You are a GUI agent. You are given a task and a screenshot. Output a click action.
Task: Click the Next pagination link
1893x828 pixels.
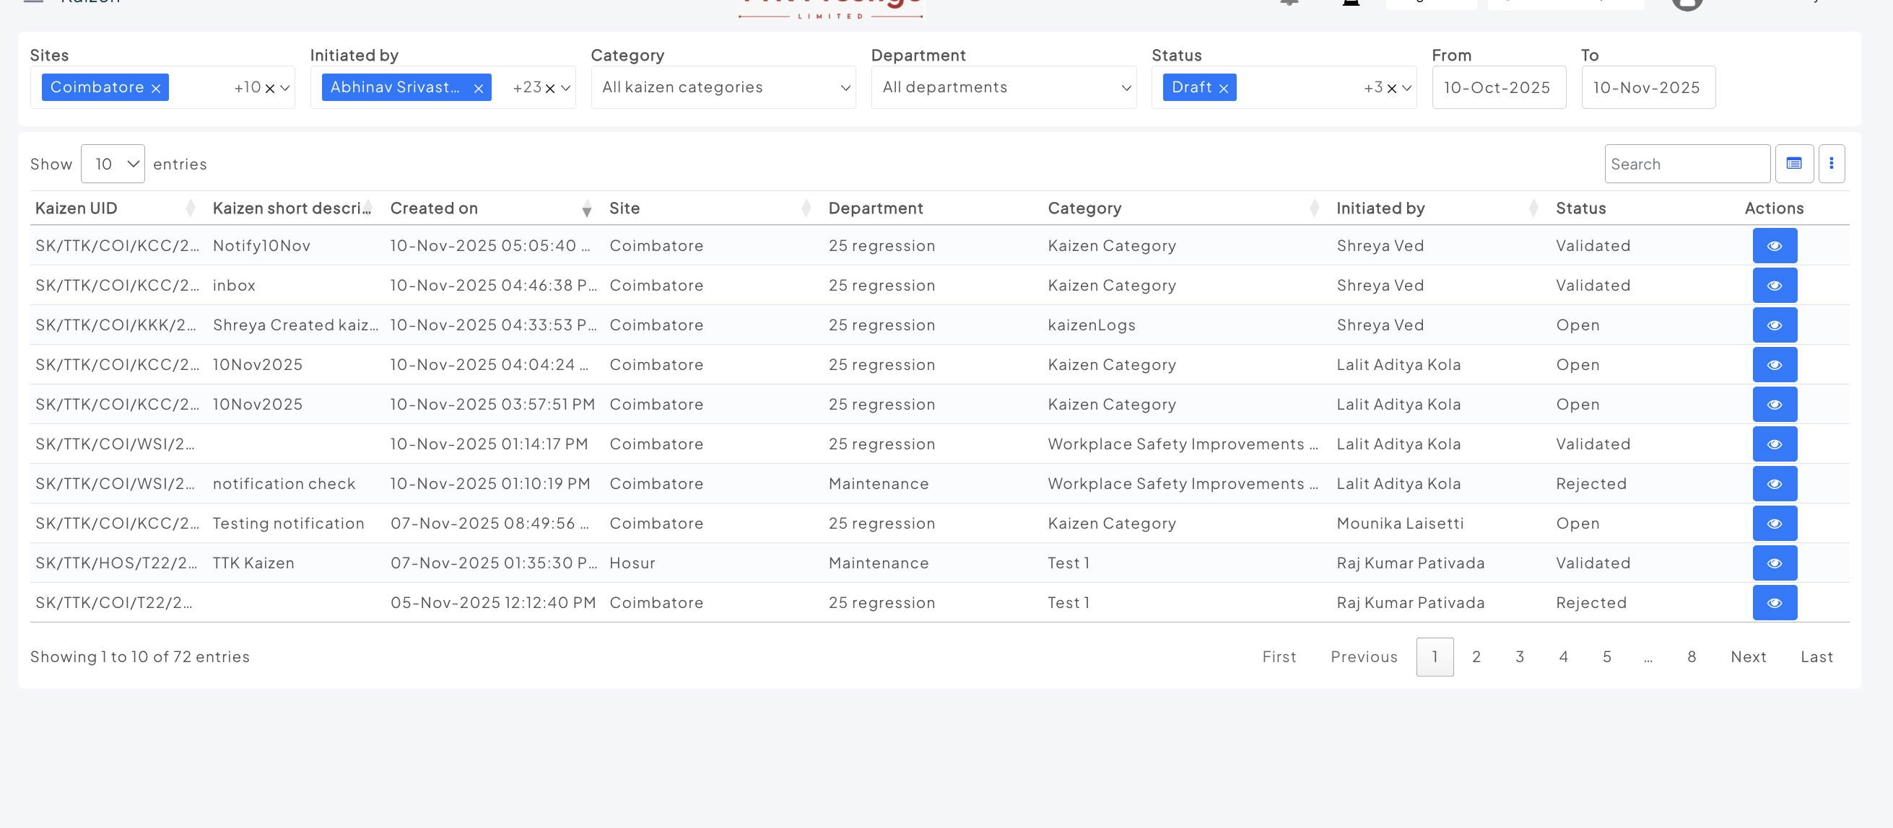[x=1747, y=657]
